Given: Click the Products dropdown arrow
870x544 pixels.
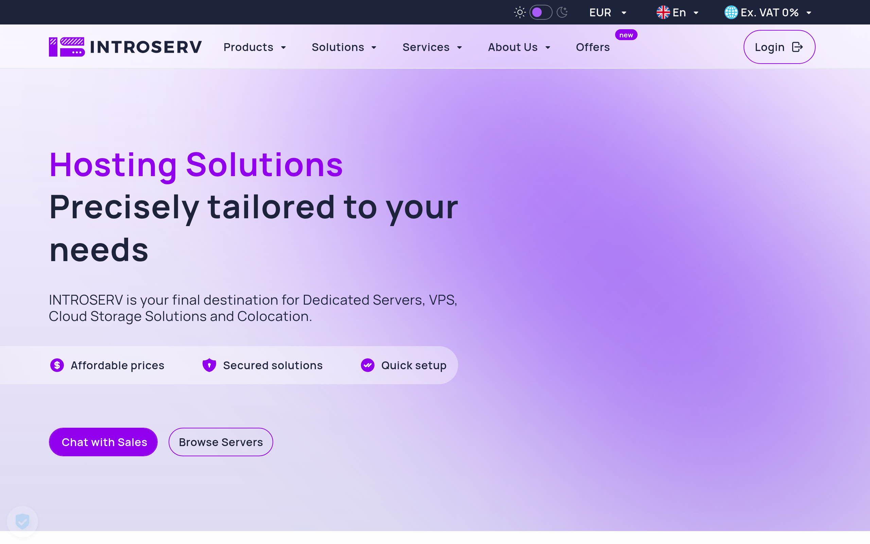Looking at the screenshot, I should (283, 48).
